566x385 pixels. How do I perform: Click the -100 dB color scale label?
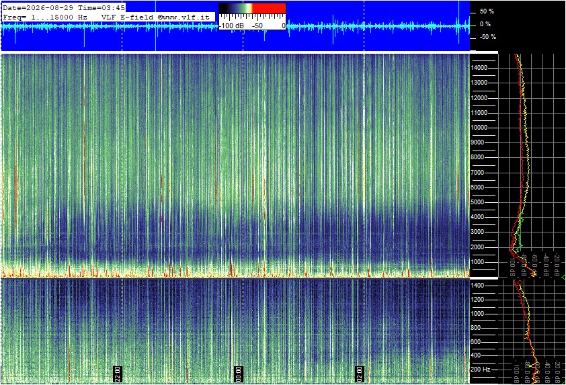pyautogui.click(x=231, y=26)
